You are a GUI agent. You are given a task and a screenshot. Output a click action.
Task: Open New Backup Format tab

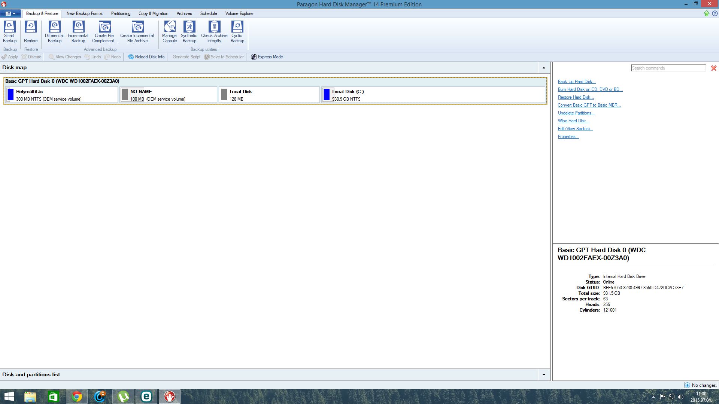tap(85, 13)
